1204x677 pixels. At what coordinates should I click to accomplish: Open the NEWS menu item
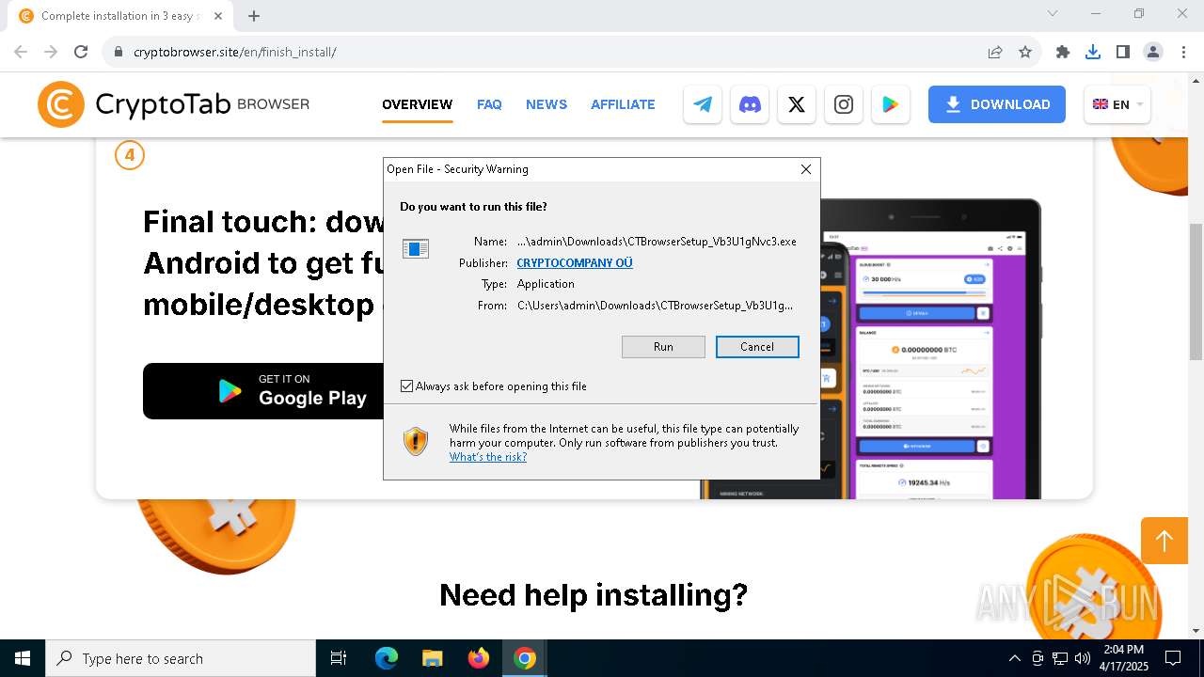pyautogui.click(x=547, y=104)
